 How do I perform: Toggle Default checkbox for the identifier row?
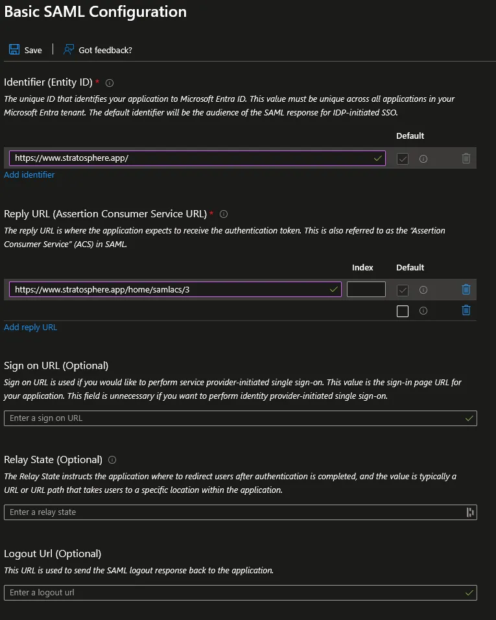403,159
